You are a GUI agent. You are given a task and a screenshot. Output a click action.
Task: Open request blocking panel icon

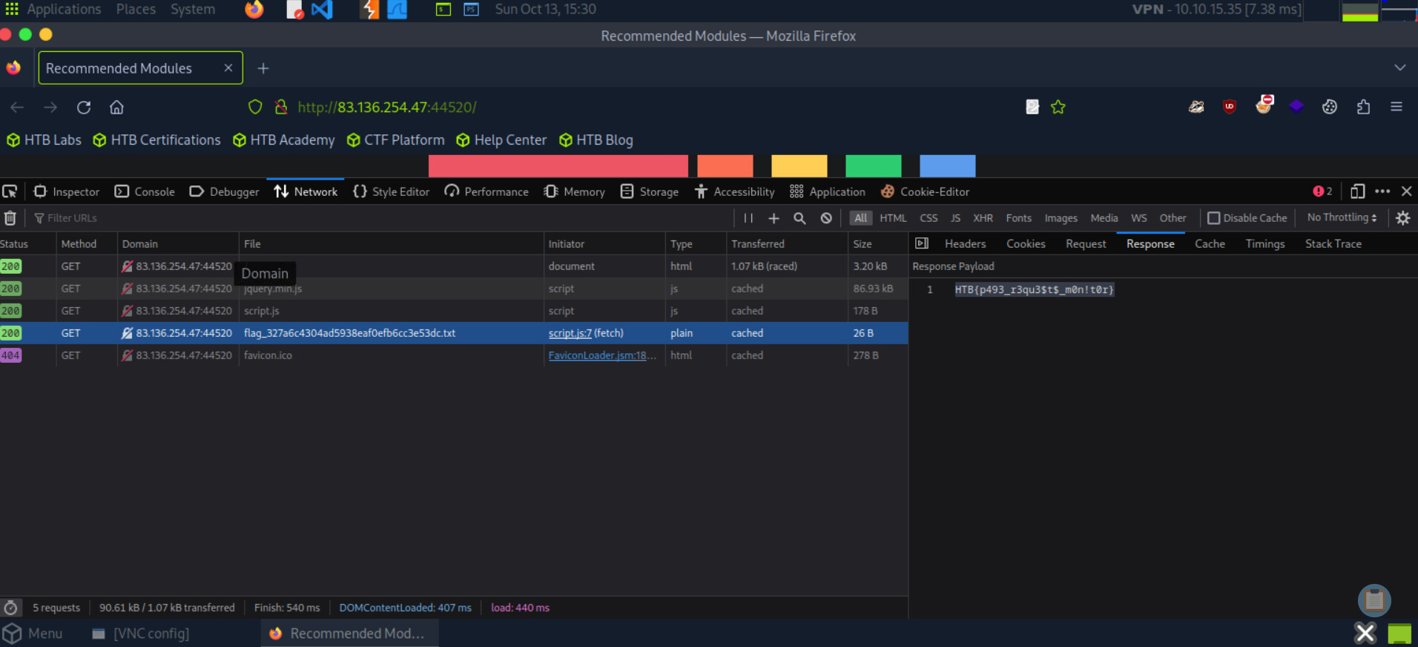[x=826, y=218]
